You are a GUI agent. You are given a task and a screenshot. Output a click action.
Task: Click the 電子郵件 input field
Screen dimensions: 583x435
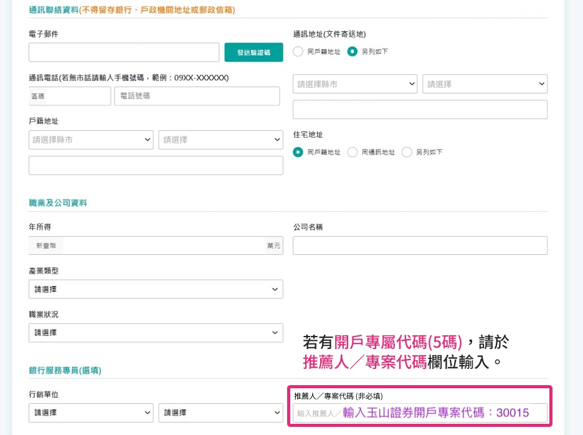124,52
